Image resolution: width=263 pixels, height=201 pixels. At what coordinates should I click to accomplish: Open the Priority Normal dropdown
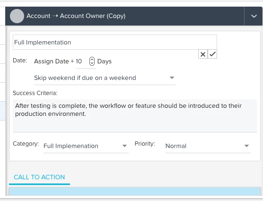(x=208, y=146)
